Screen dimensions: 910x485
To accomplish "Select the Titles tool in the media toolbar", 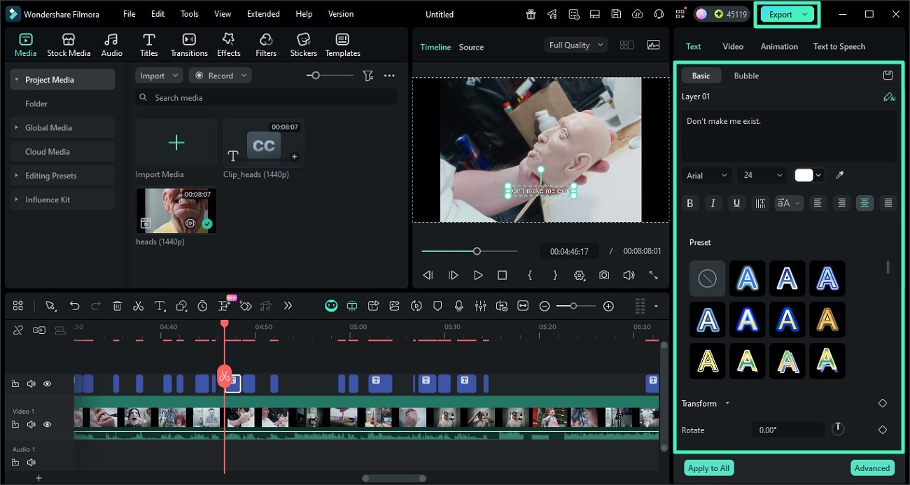I will (x=148, y=43).
